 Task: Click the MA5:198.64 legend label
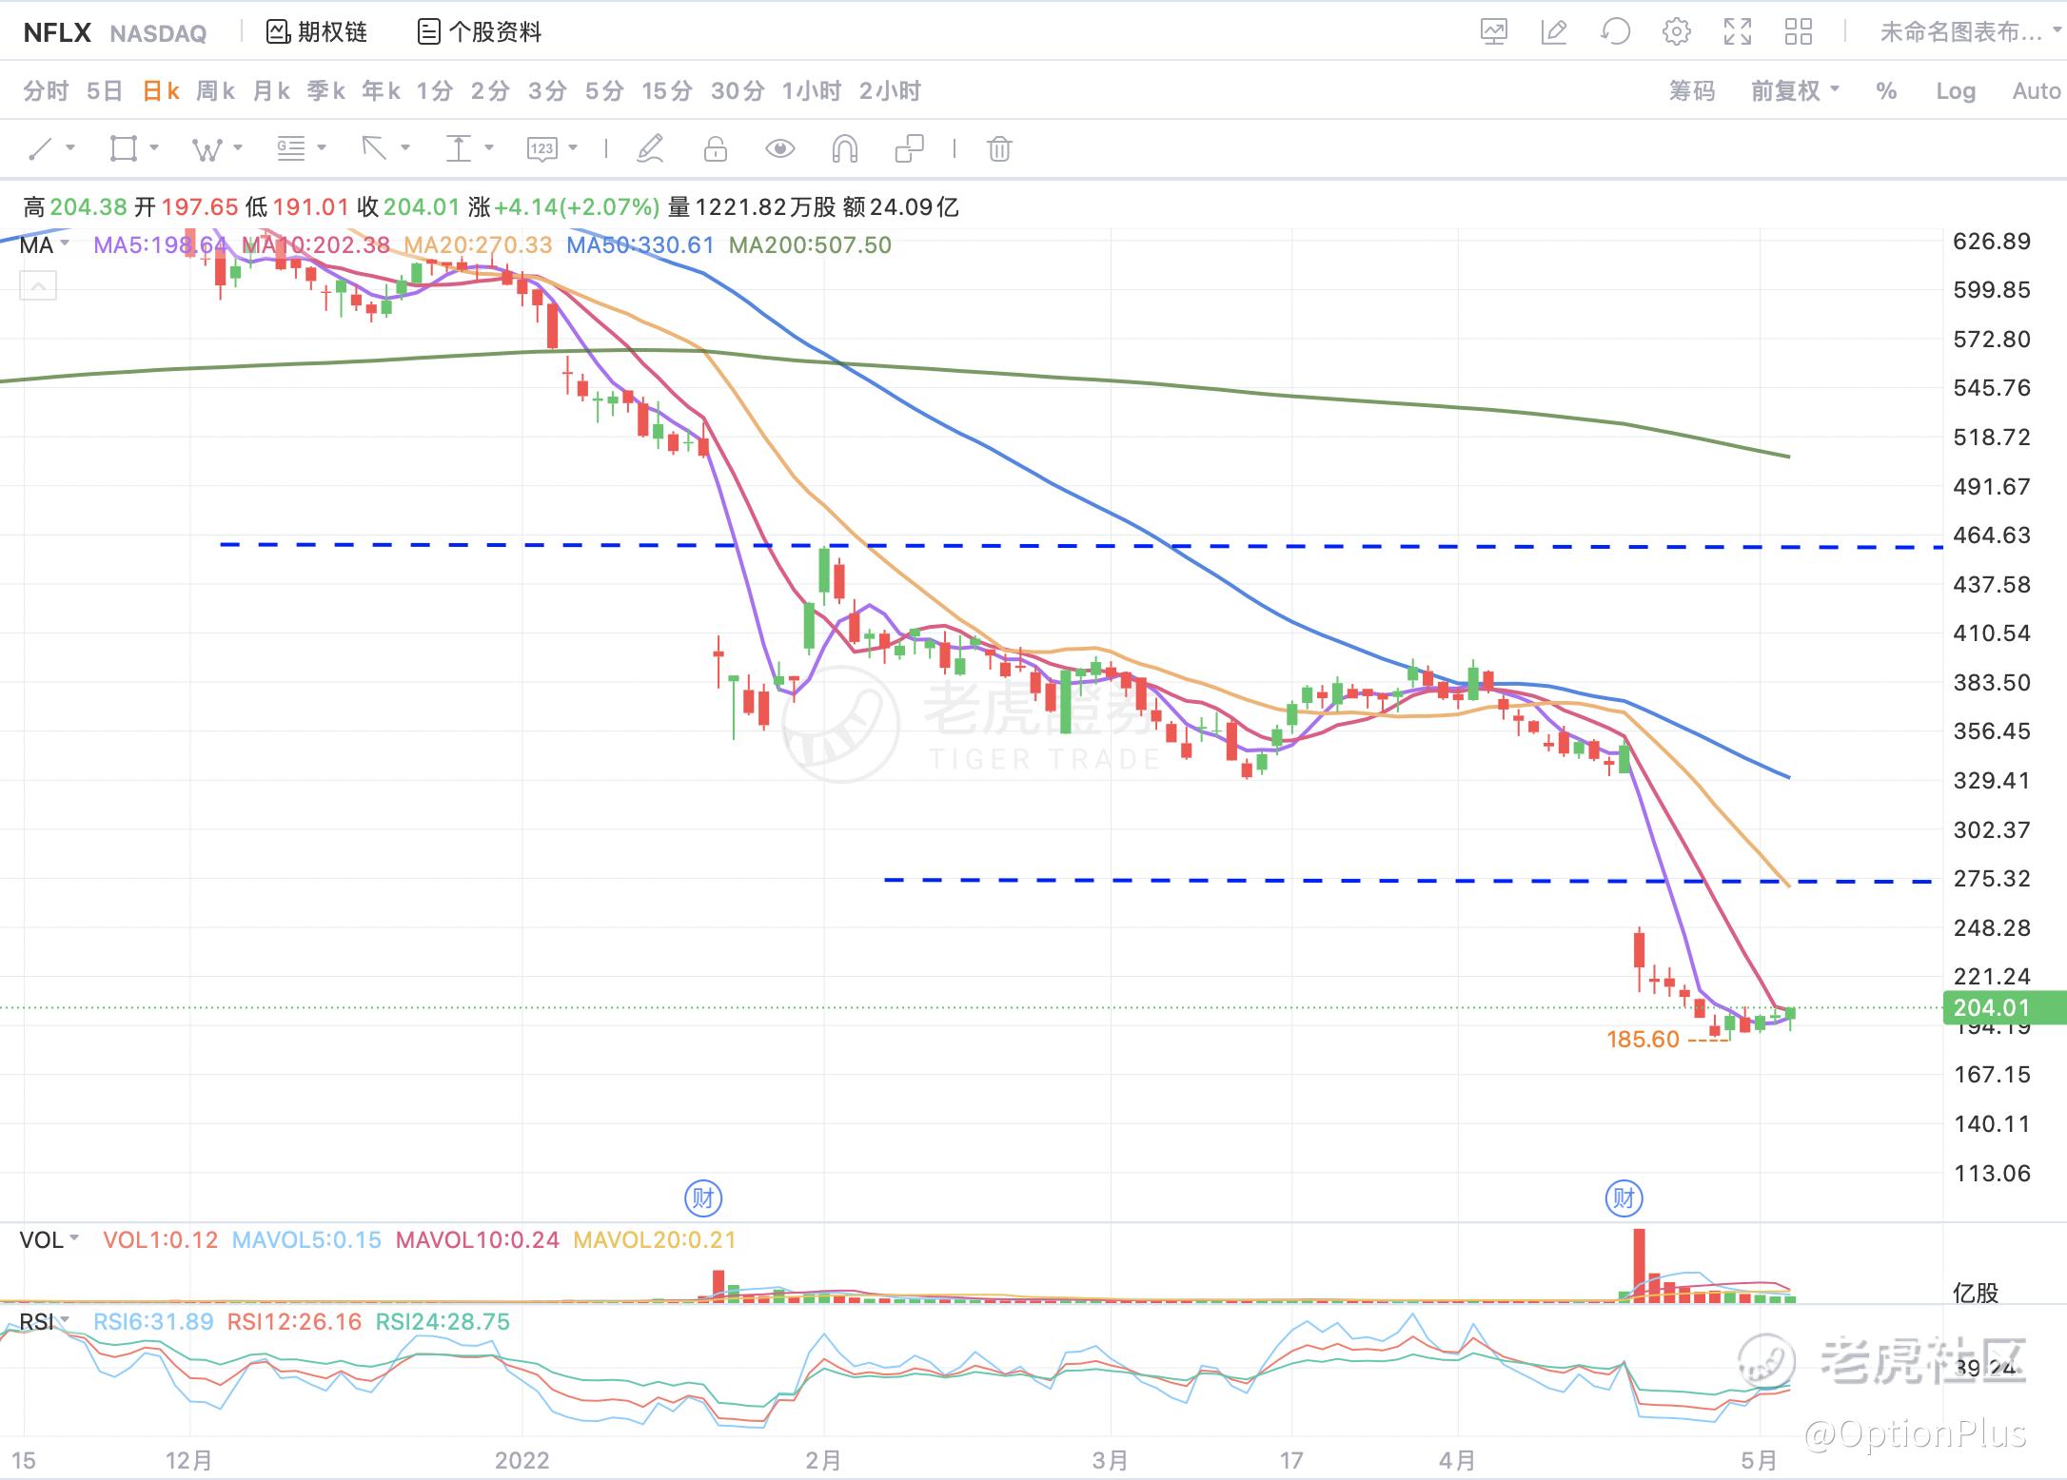point(161,245)
